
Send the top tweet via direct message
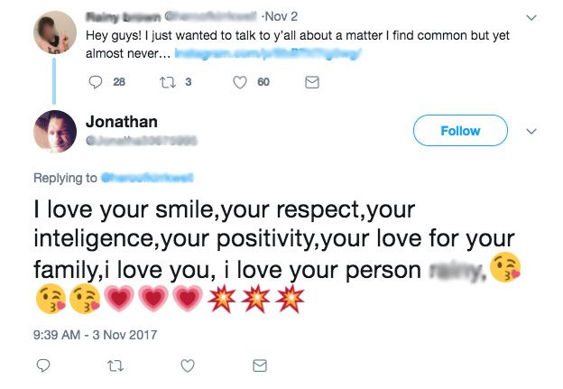pyautogui.click(x=312, y=82)
